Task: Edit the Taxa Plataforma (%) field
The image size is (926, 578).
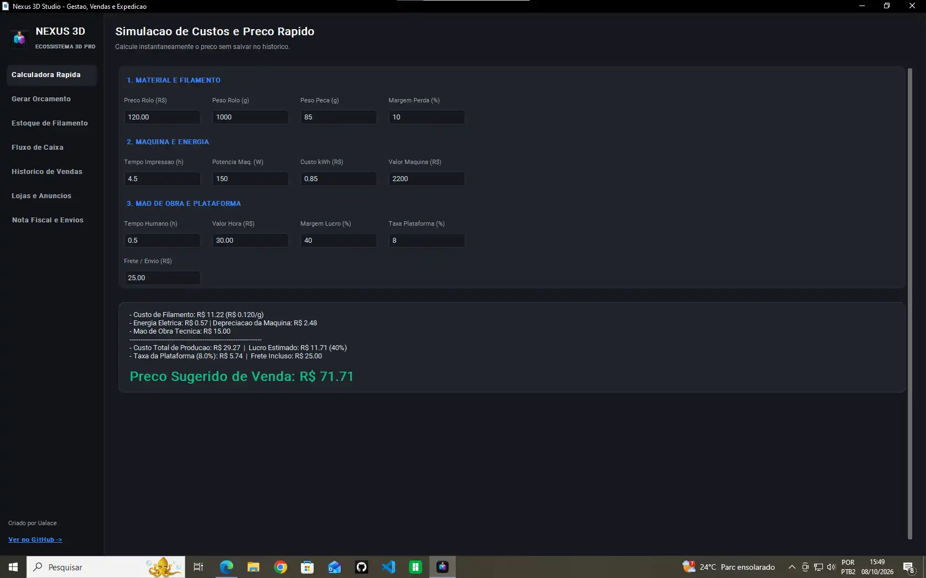Action: click(427, 241)
